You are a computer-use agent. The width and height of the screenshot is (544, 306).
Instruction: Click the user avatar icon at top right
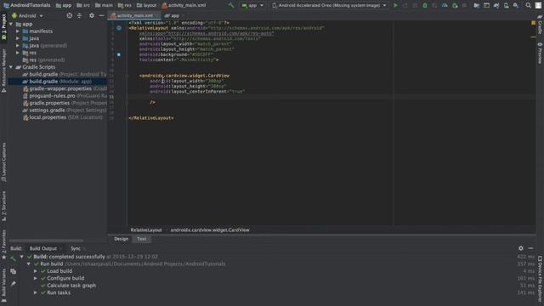point(538,6)
